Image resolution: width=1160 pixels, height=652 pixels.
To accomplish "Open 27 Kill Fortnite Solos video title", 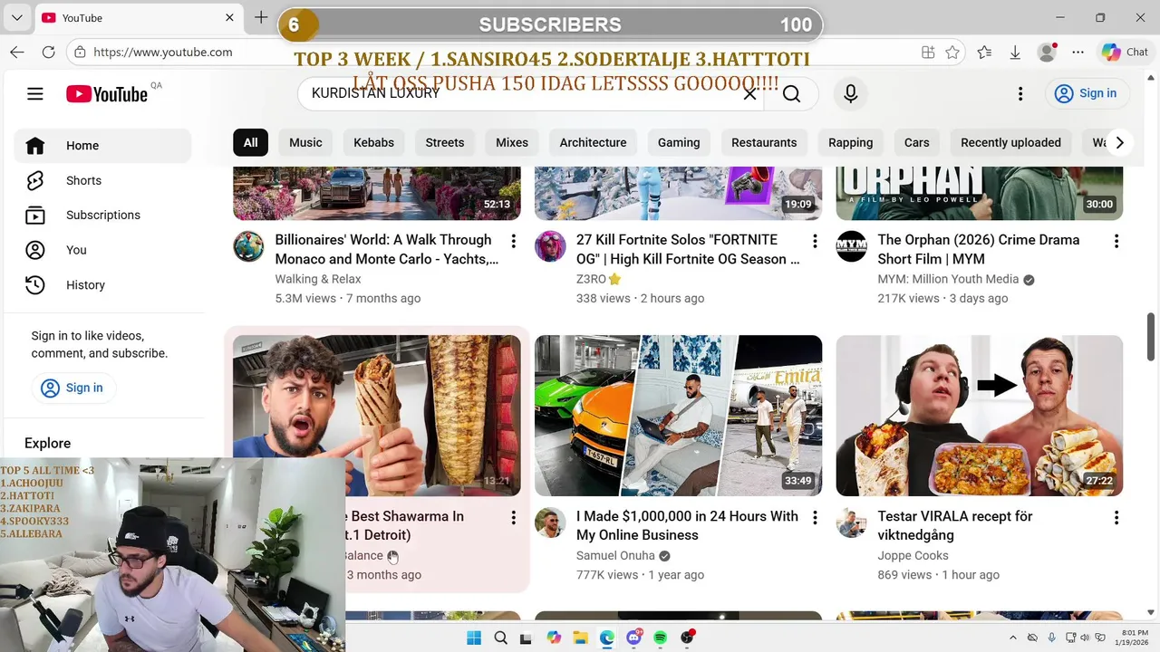I will click(688, 249).
